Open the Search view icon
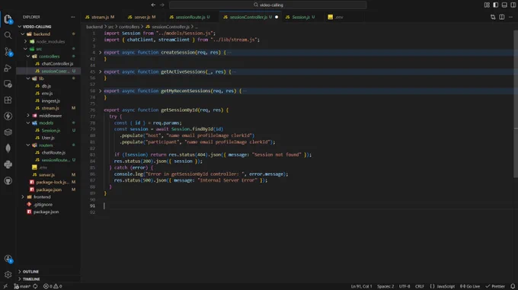This screenshot has width=518, height=290. (x=8, y=35)
